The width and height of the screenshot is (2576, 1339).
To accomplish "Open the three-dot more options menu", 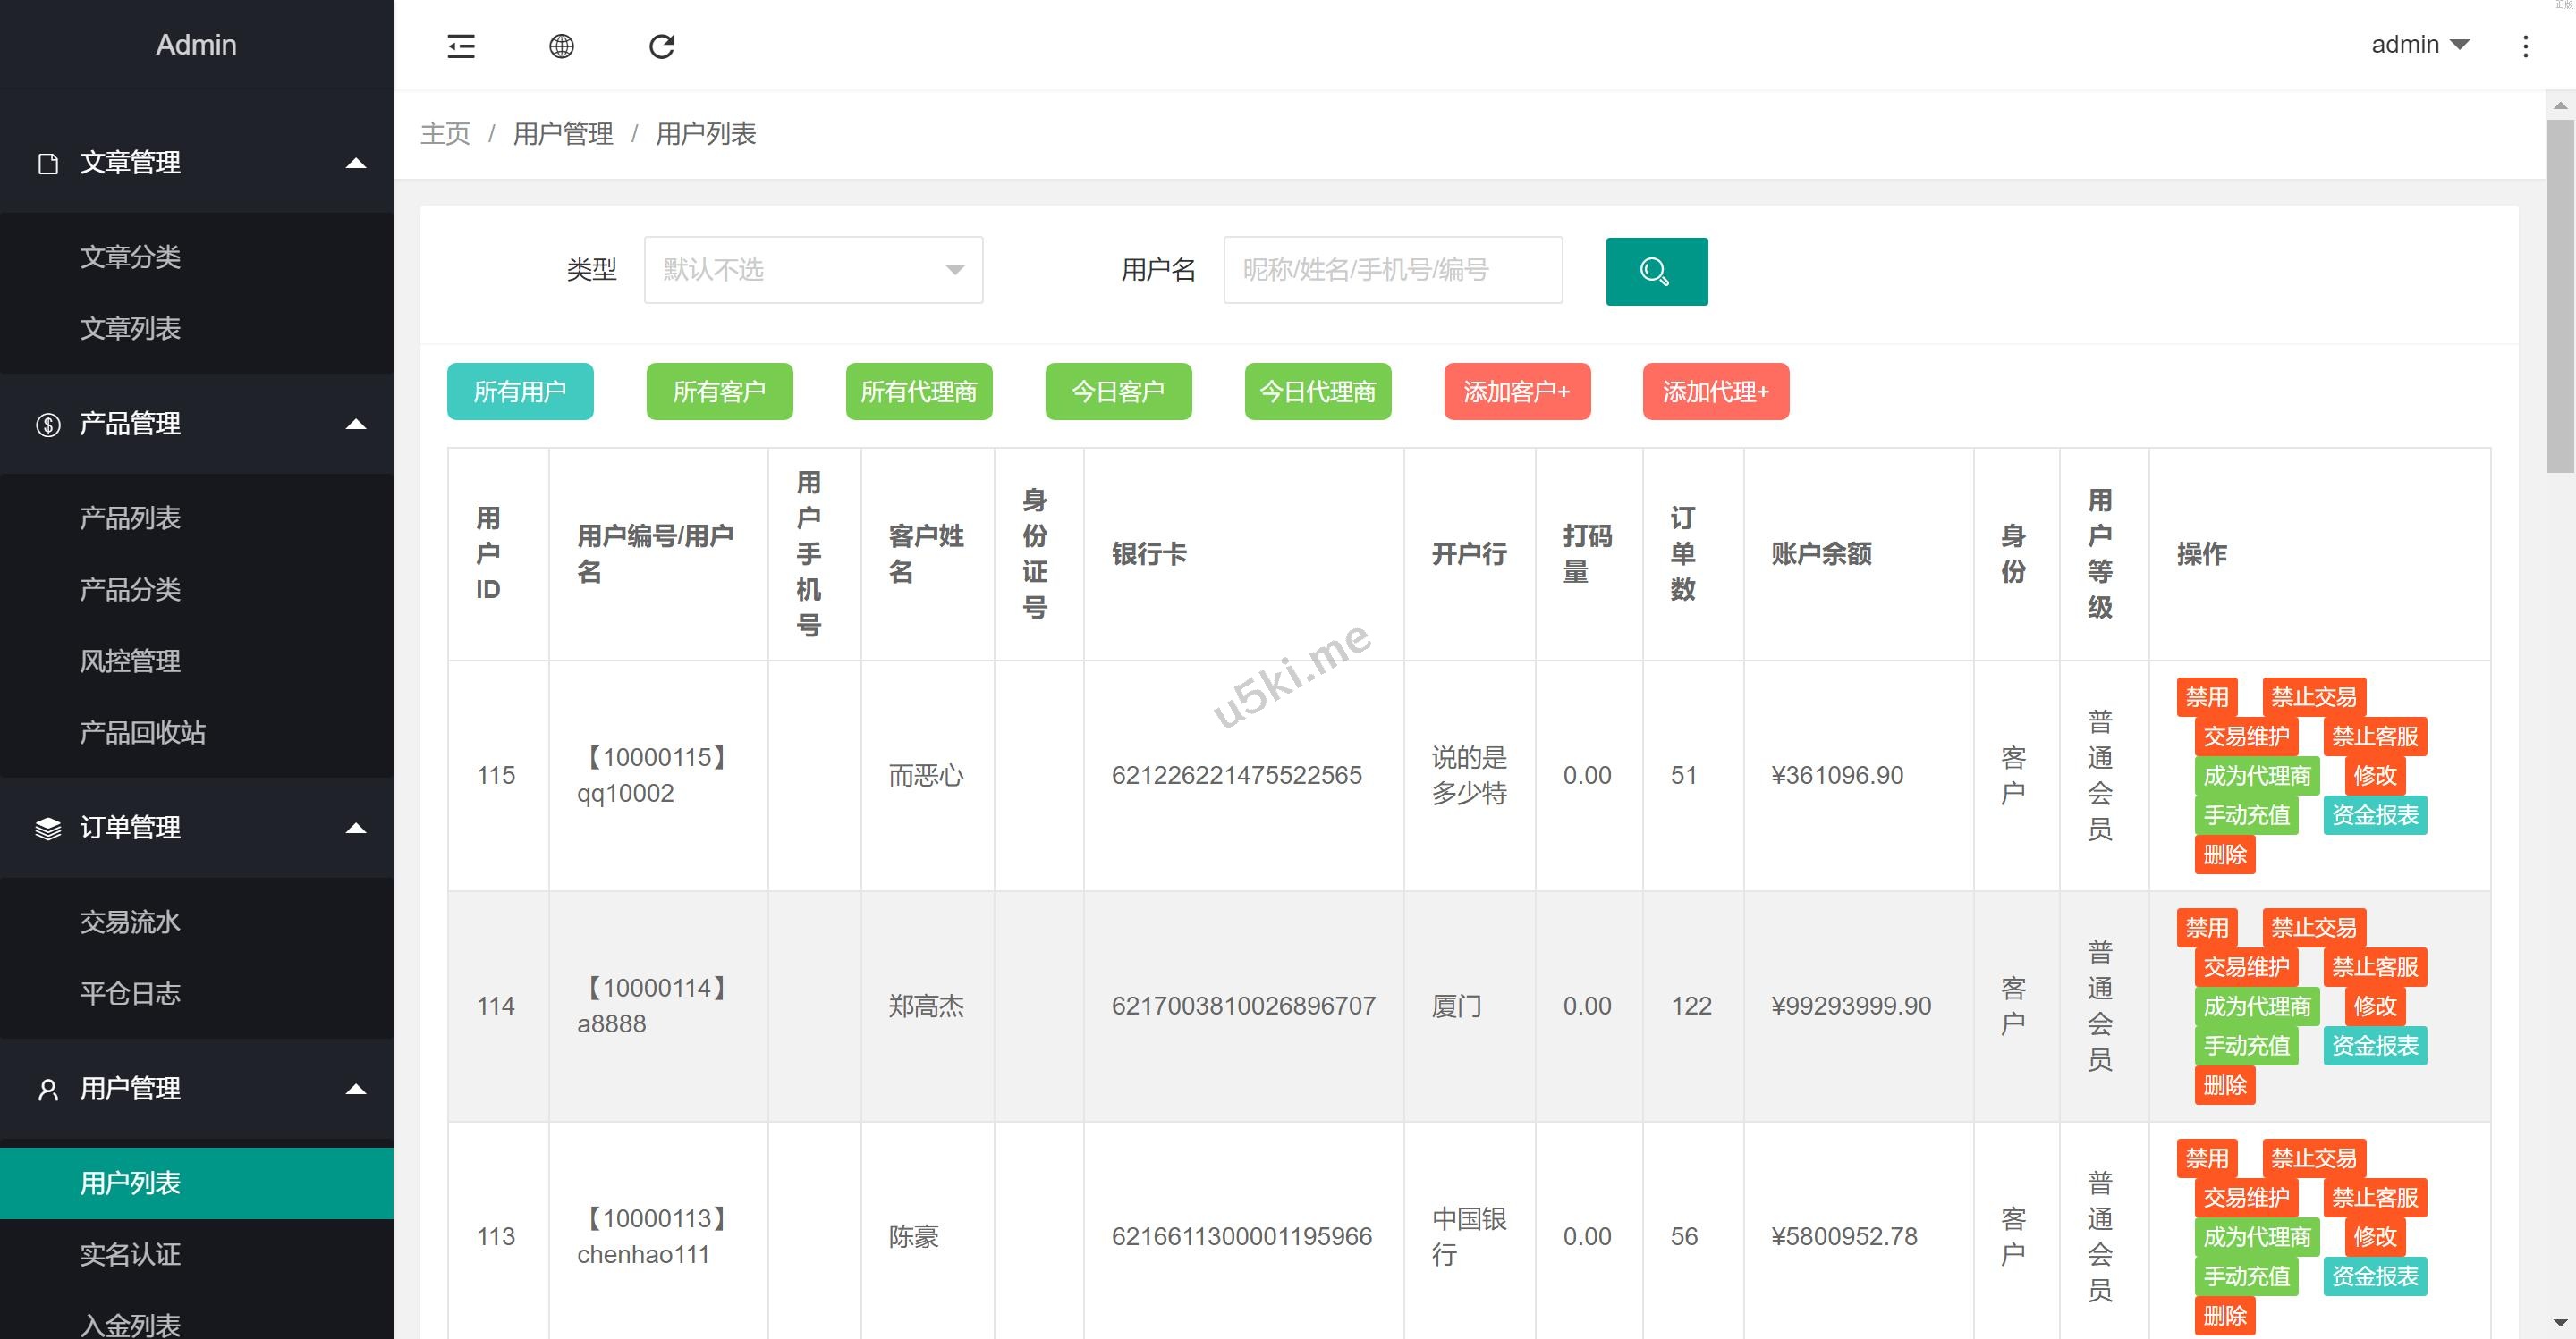I will [x=2525, y=46].
